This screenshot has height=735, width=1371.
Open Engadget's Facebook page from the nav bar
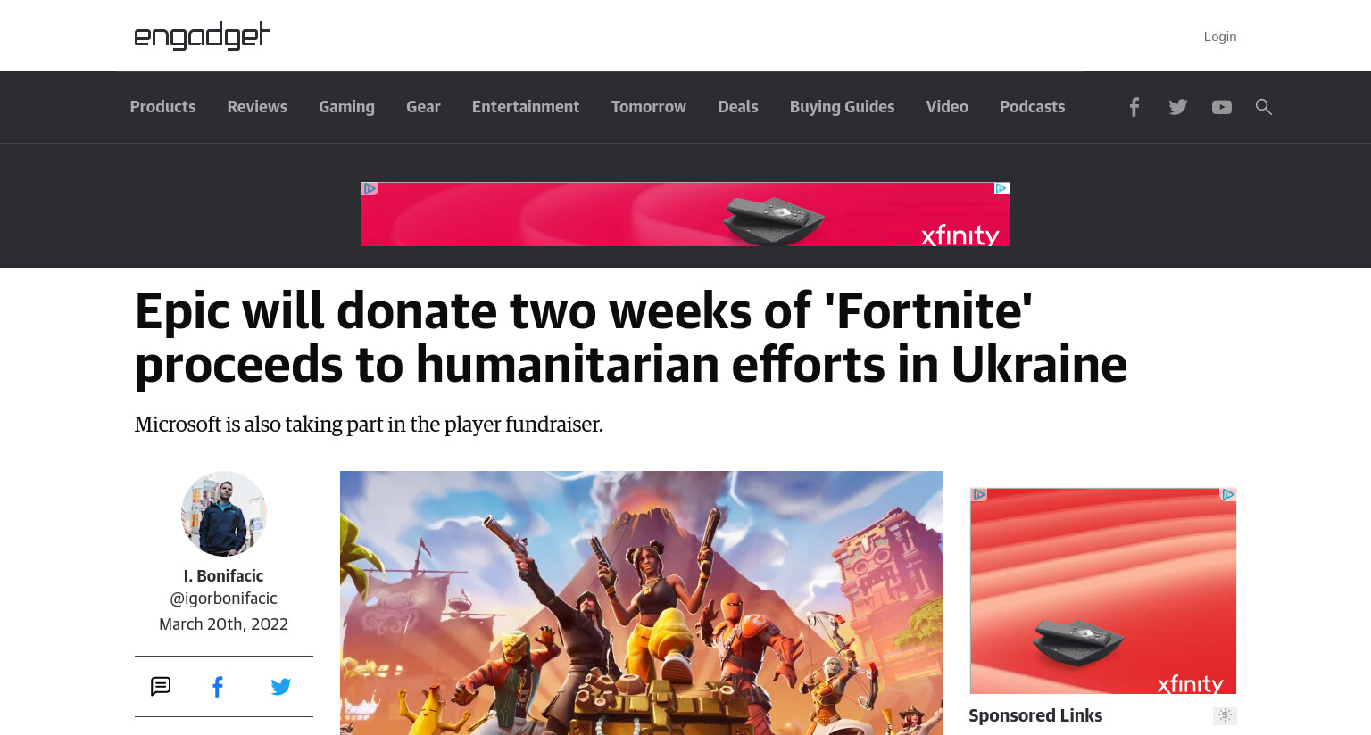[x=1134, y=107]
